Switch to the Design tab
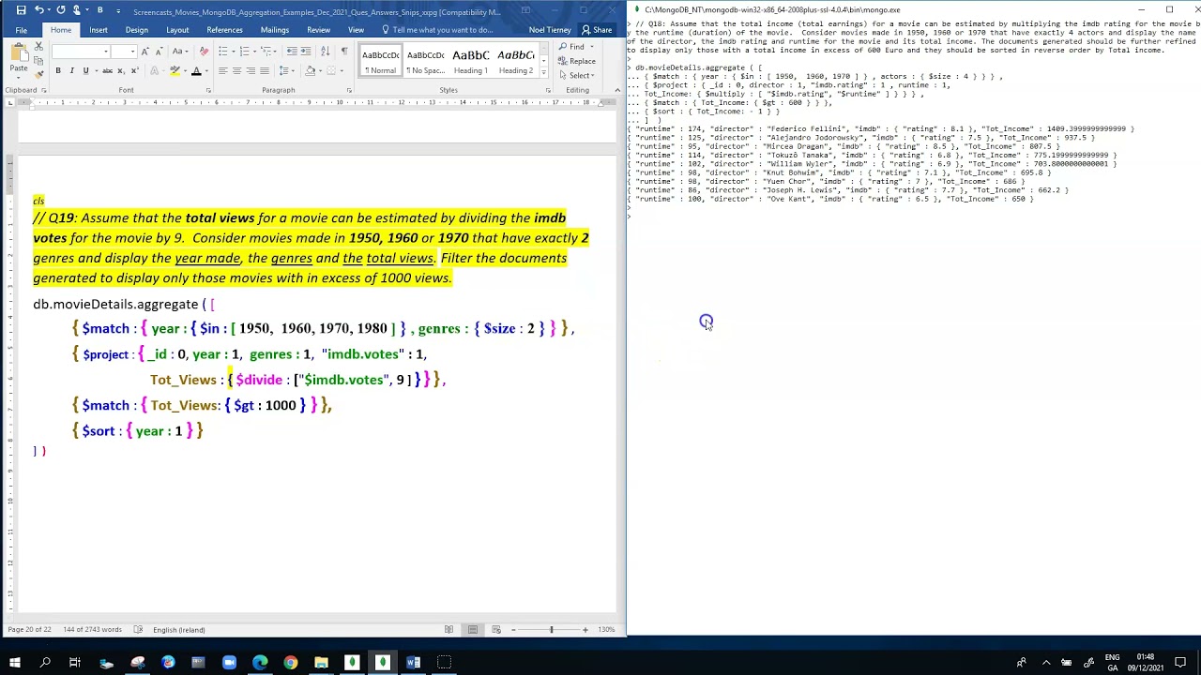Image resolution: width=1201 pixels, height=675 pixels. (137, 30)
